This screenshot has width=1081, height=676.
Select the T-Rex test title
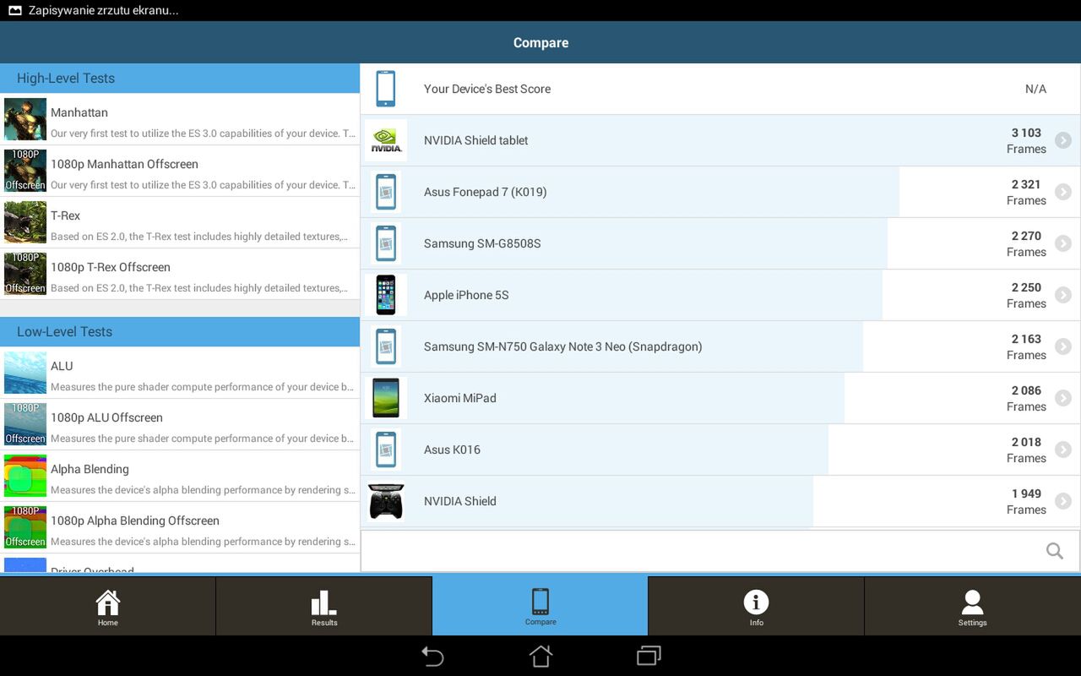[65, 215]
